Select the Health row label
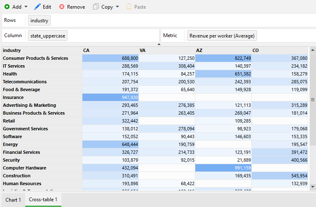 point(42,74)
